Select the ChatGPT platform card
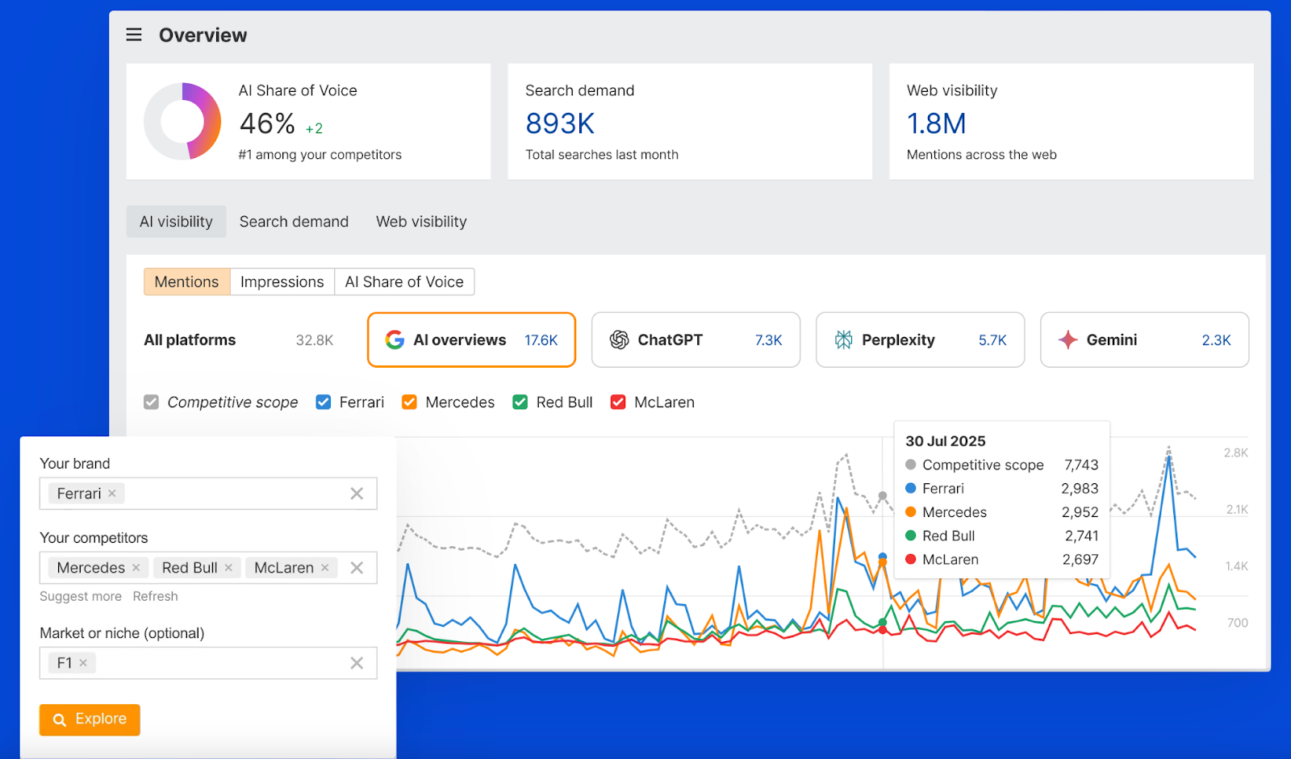Viewport: 1291px width, 759px height. tap(696, 340)
